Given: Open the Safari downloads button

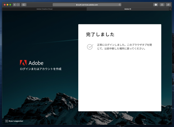Looking at the screenshot, I should [156, 5].
